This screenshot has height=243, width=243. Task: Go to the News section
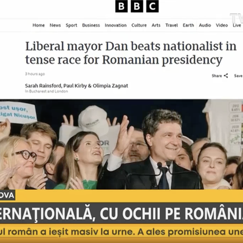pyautogui.click(x=55, y=25)
